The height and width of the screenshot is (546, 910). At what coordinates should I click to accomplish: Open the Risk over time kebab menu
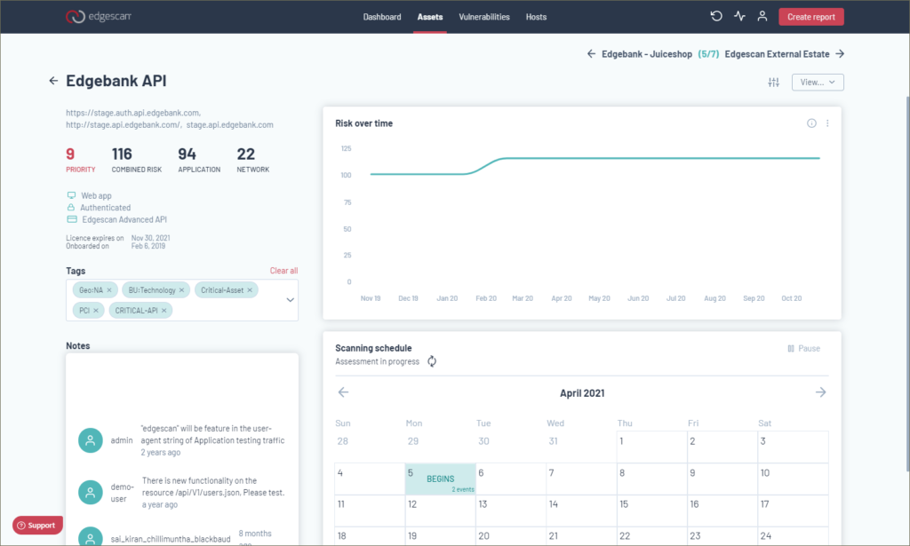click(827, 123)
